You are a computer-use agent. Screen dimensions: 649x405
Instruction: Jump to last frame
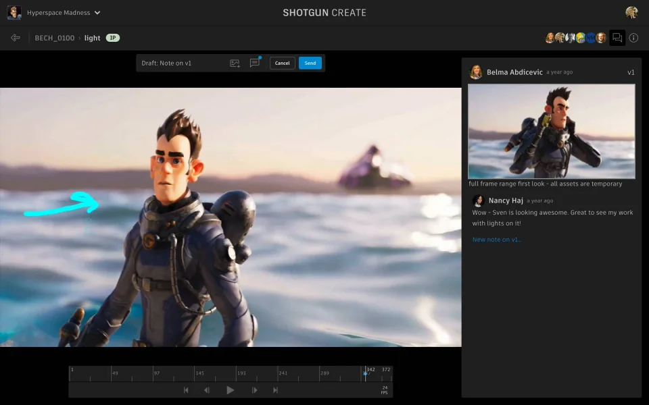click(x=275, y=390)
